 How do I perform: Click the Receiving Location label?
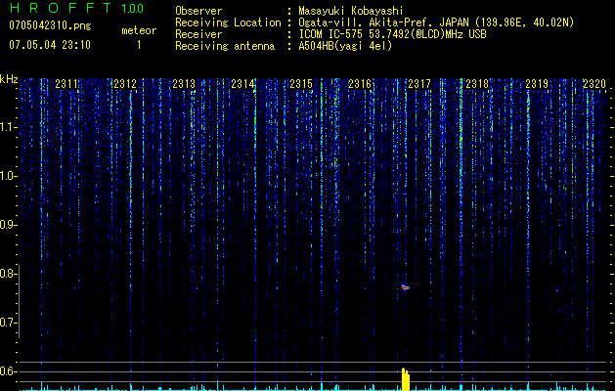coord(228,22)
